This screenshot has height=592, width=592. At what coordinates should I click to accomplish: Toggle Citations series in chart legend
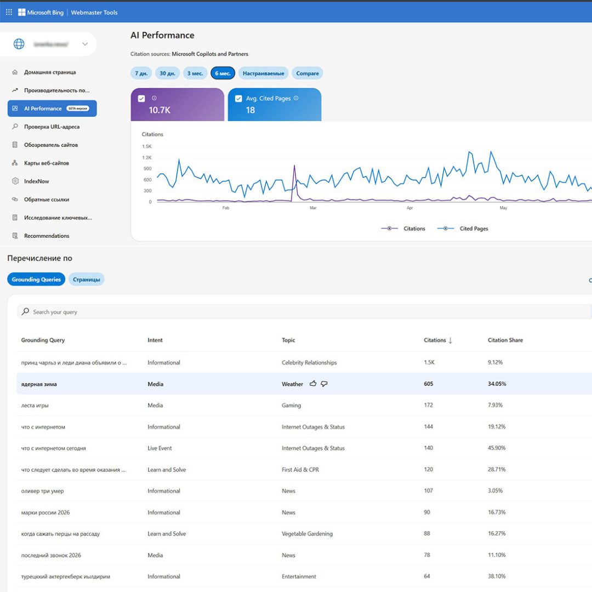pyautogui.click(x=403, y=229)
